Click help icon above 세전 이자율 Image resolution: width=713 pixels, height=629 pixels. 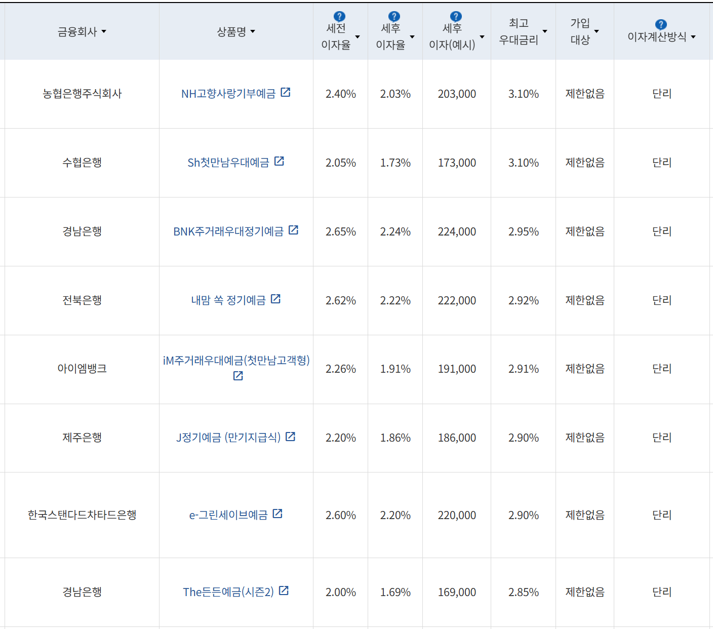tap(340, 17)
